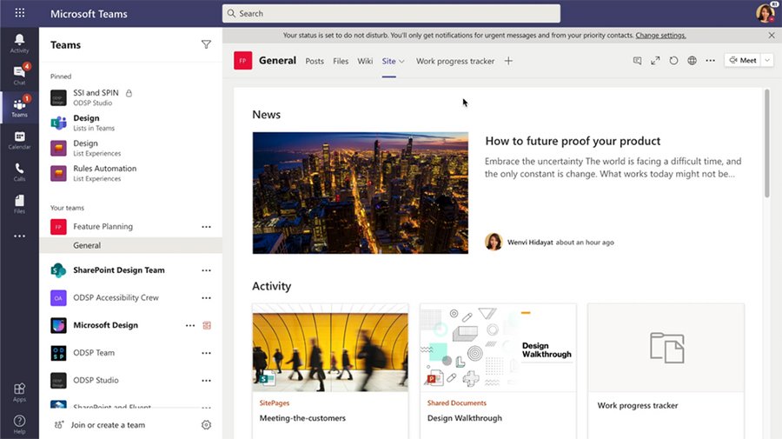Open Files in the left rail
Screen dimensions: 782x439
point(19,203)
